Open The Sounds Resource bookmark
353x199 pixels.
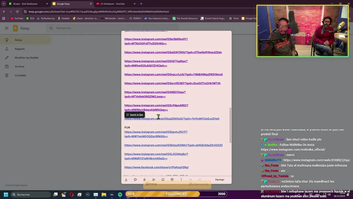click(x=185, y=19)
